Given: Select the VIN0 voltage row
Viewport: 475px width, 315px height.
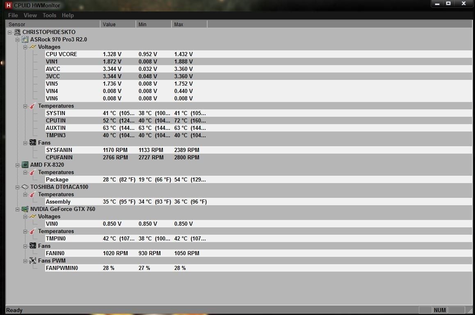Looking at the screenshot, I should 258,224.
